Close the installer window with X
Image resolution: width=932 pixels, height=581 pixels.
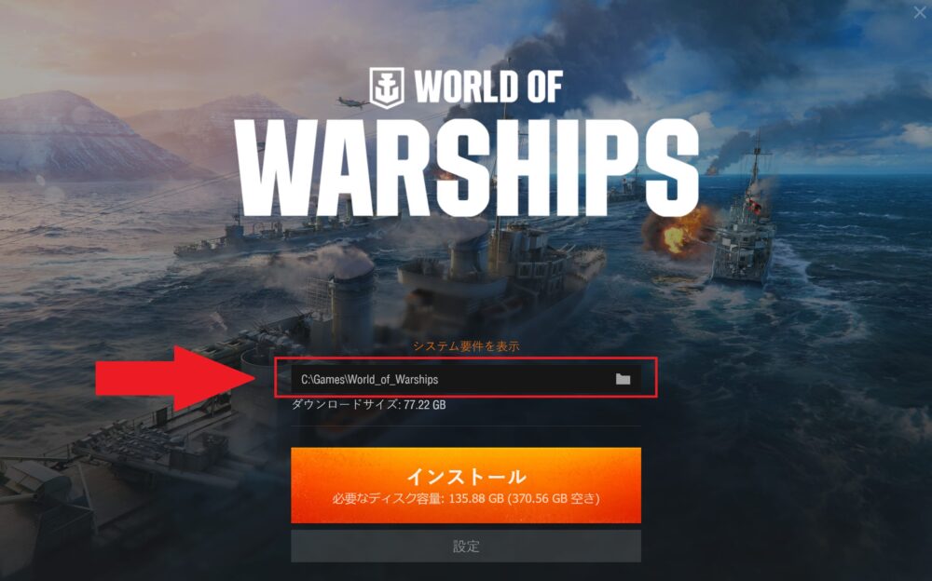pos(920,12)
